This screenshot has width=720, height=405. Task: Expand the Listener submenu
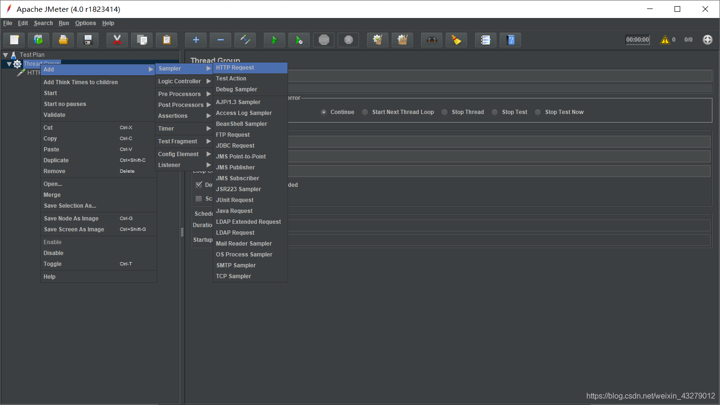pyautogui.click(x=184, y=165)
